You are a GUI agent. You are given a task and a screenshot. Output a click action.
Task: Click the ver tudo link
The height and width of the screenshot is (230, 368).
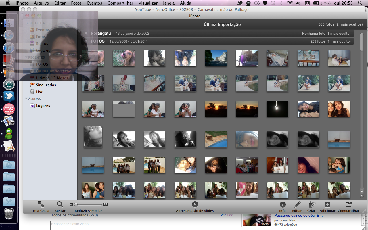tap(227, 215)
